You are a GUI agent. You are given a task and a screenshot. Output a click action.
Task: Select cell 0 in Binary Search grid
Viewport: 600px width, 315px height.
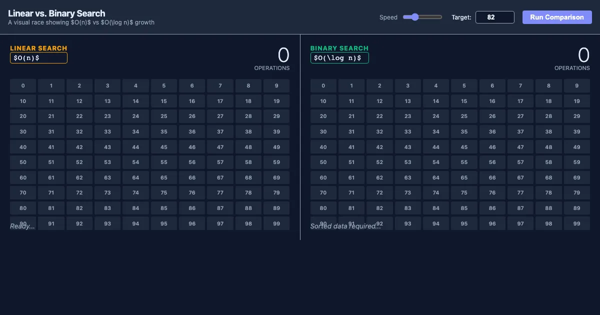[x=323, y=85]
